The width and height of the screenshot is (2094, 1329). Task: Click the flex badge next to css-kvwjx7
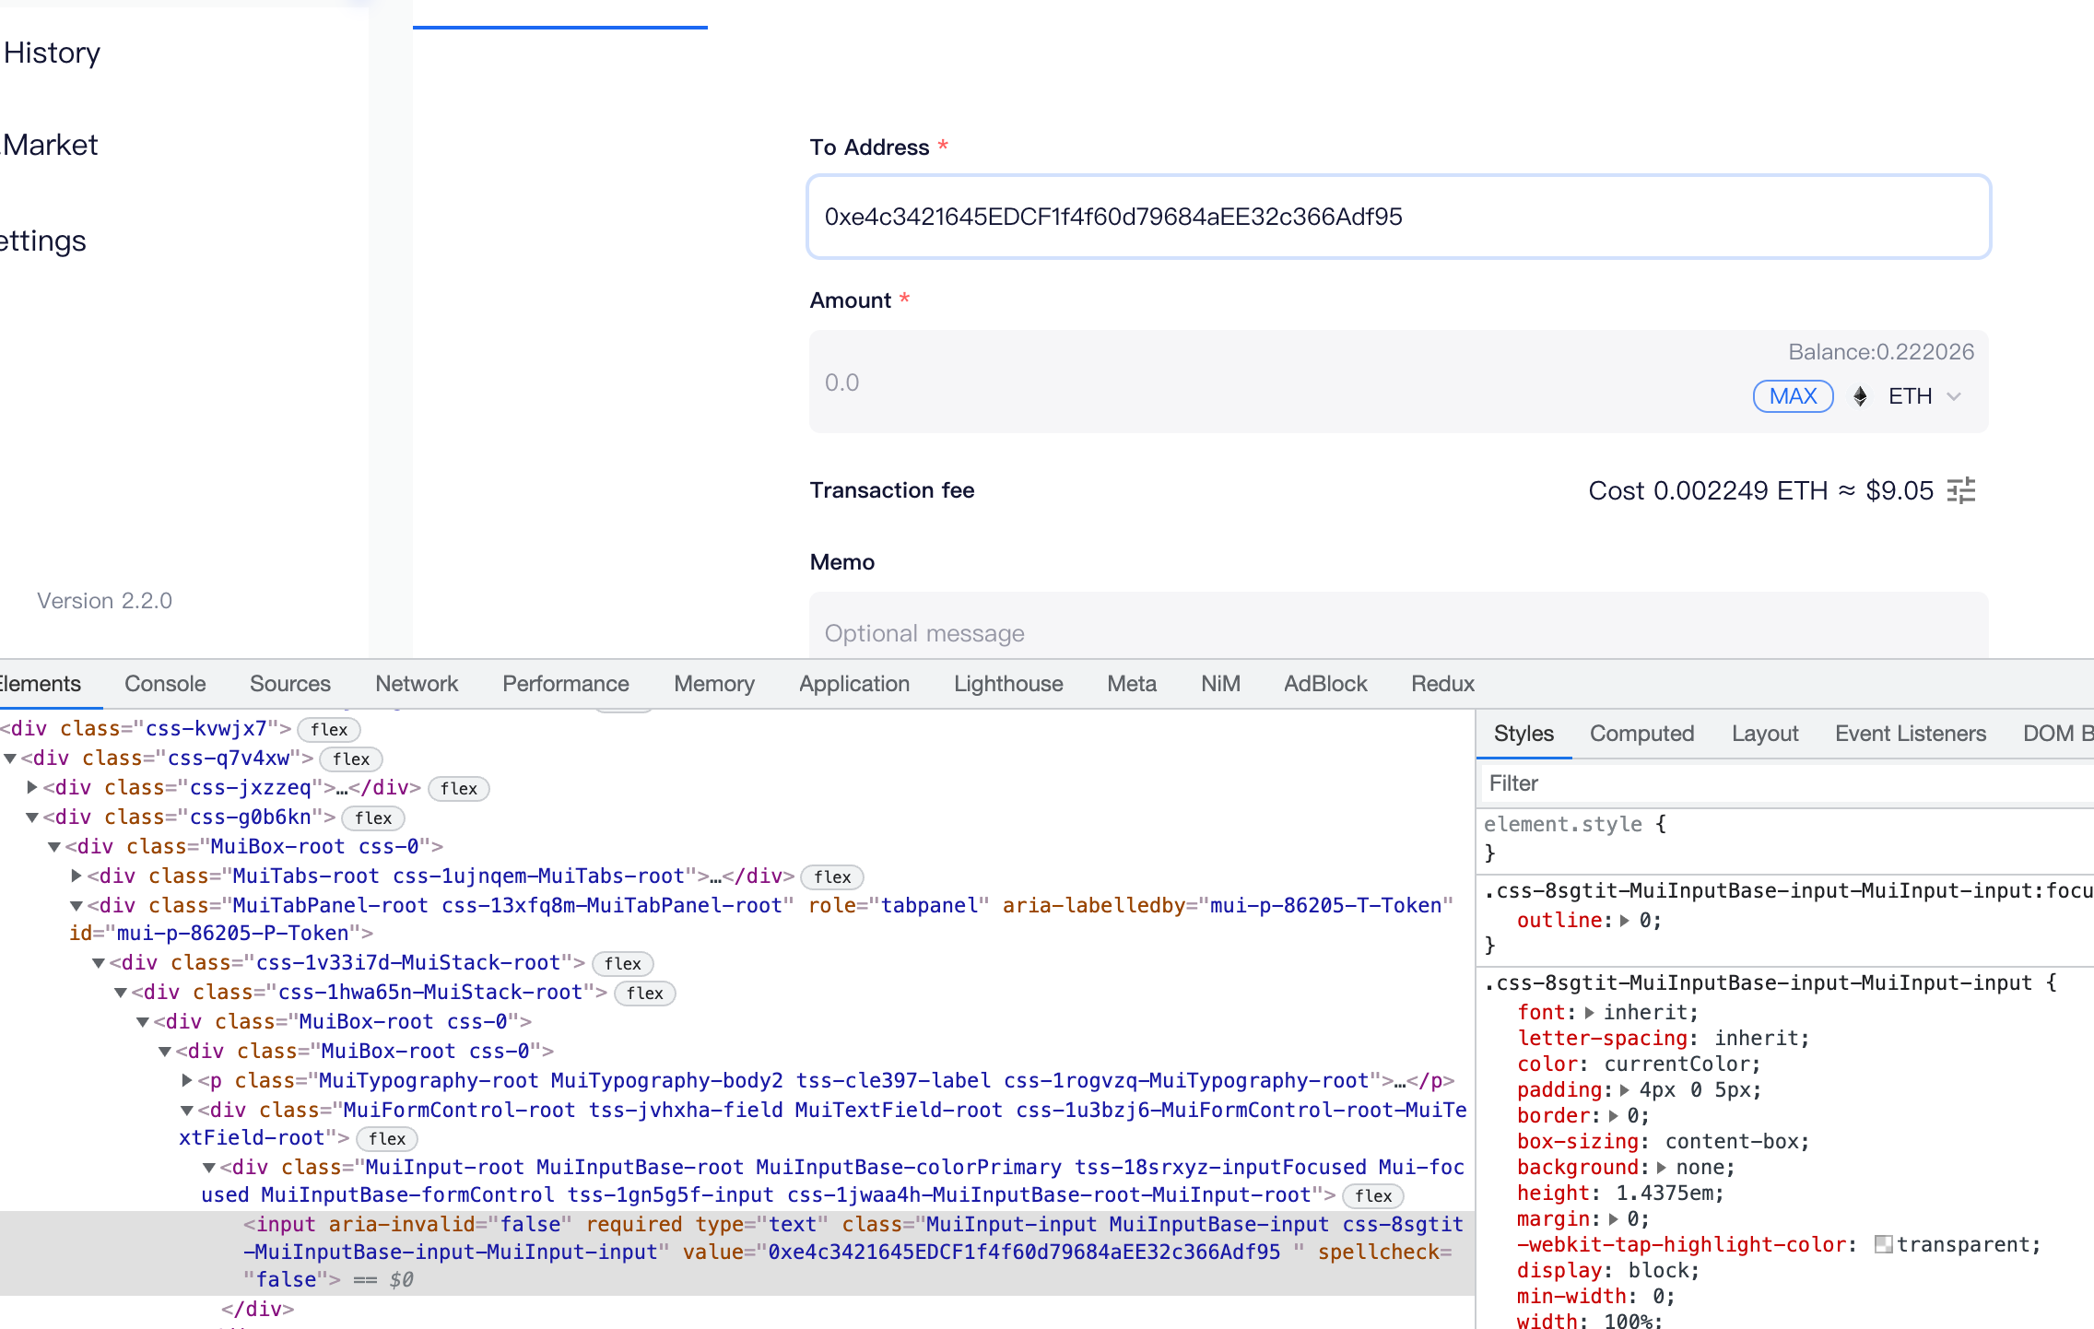tap(329, 730)
